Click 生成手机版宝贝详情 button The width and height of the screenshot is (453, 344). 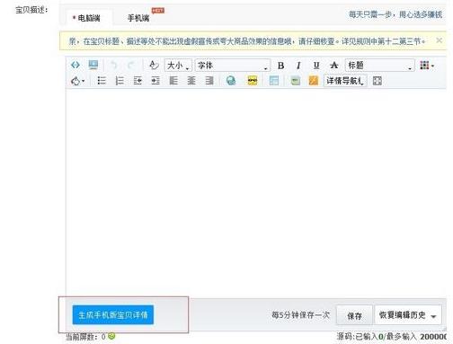[113, 315]
